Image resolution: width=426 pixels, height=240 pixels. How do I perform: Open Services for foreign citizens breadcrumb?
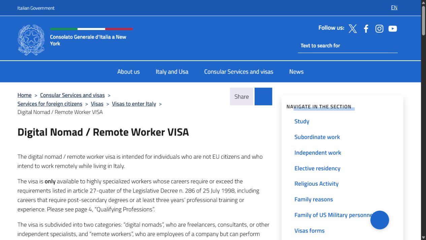(50, 104)
